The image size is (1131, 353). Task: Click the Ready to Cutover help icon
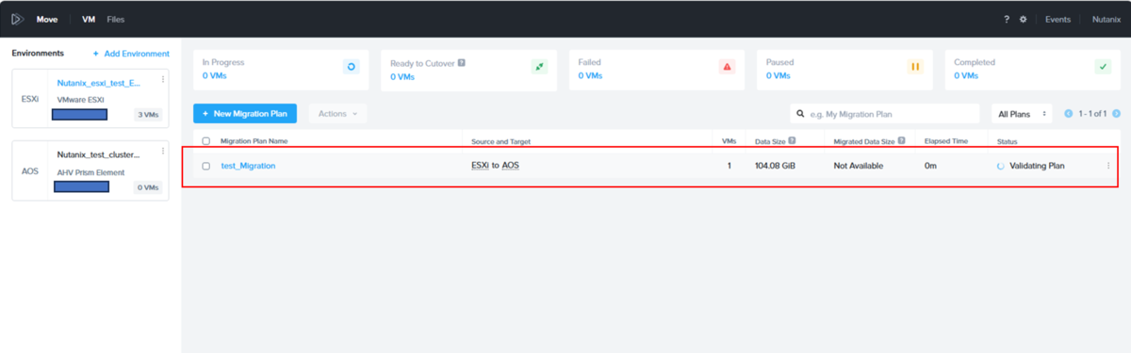coord(462,63)
